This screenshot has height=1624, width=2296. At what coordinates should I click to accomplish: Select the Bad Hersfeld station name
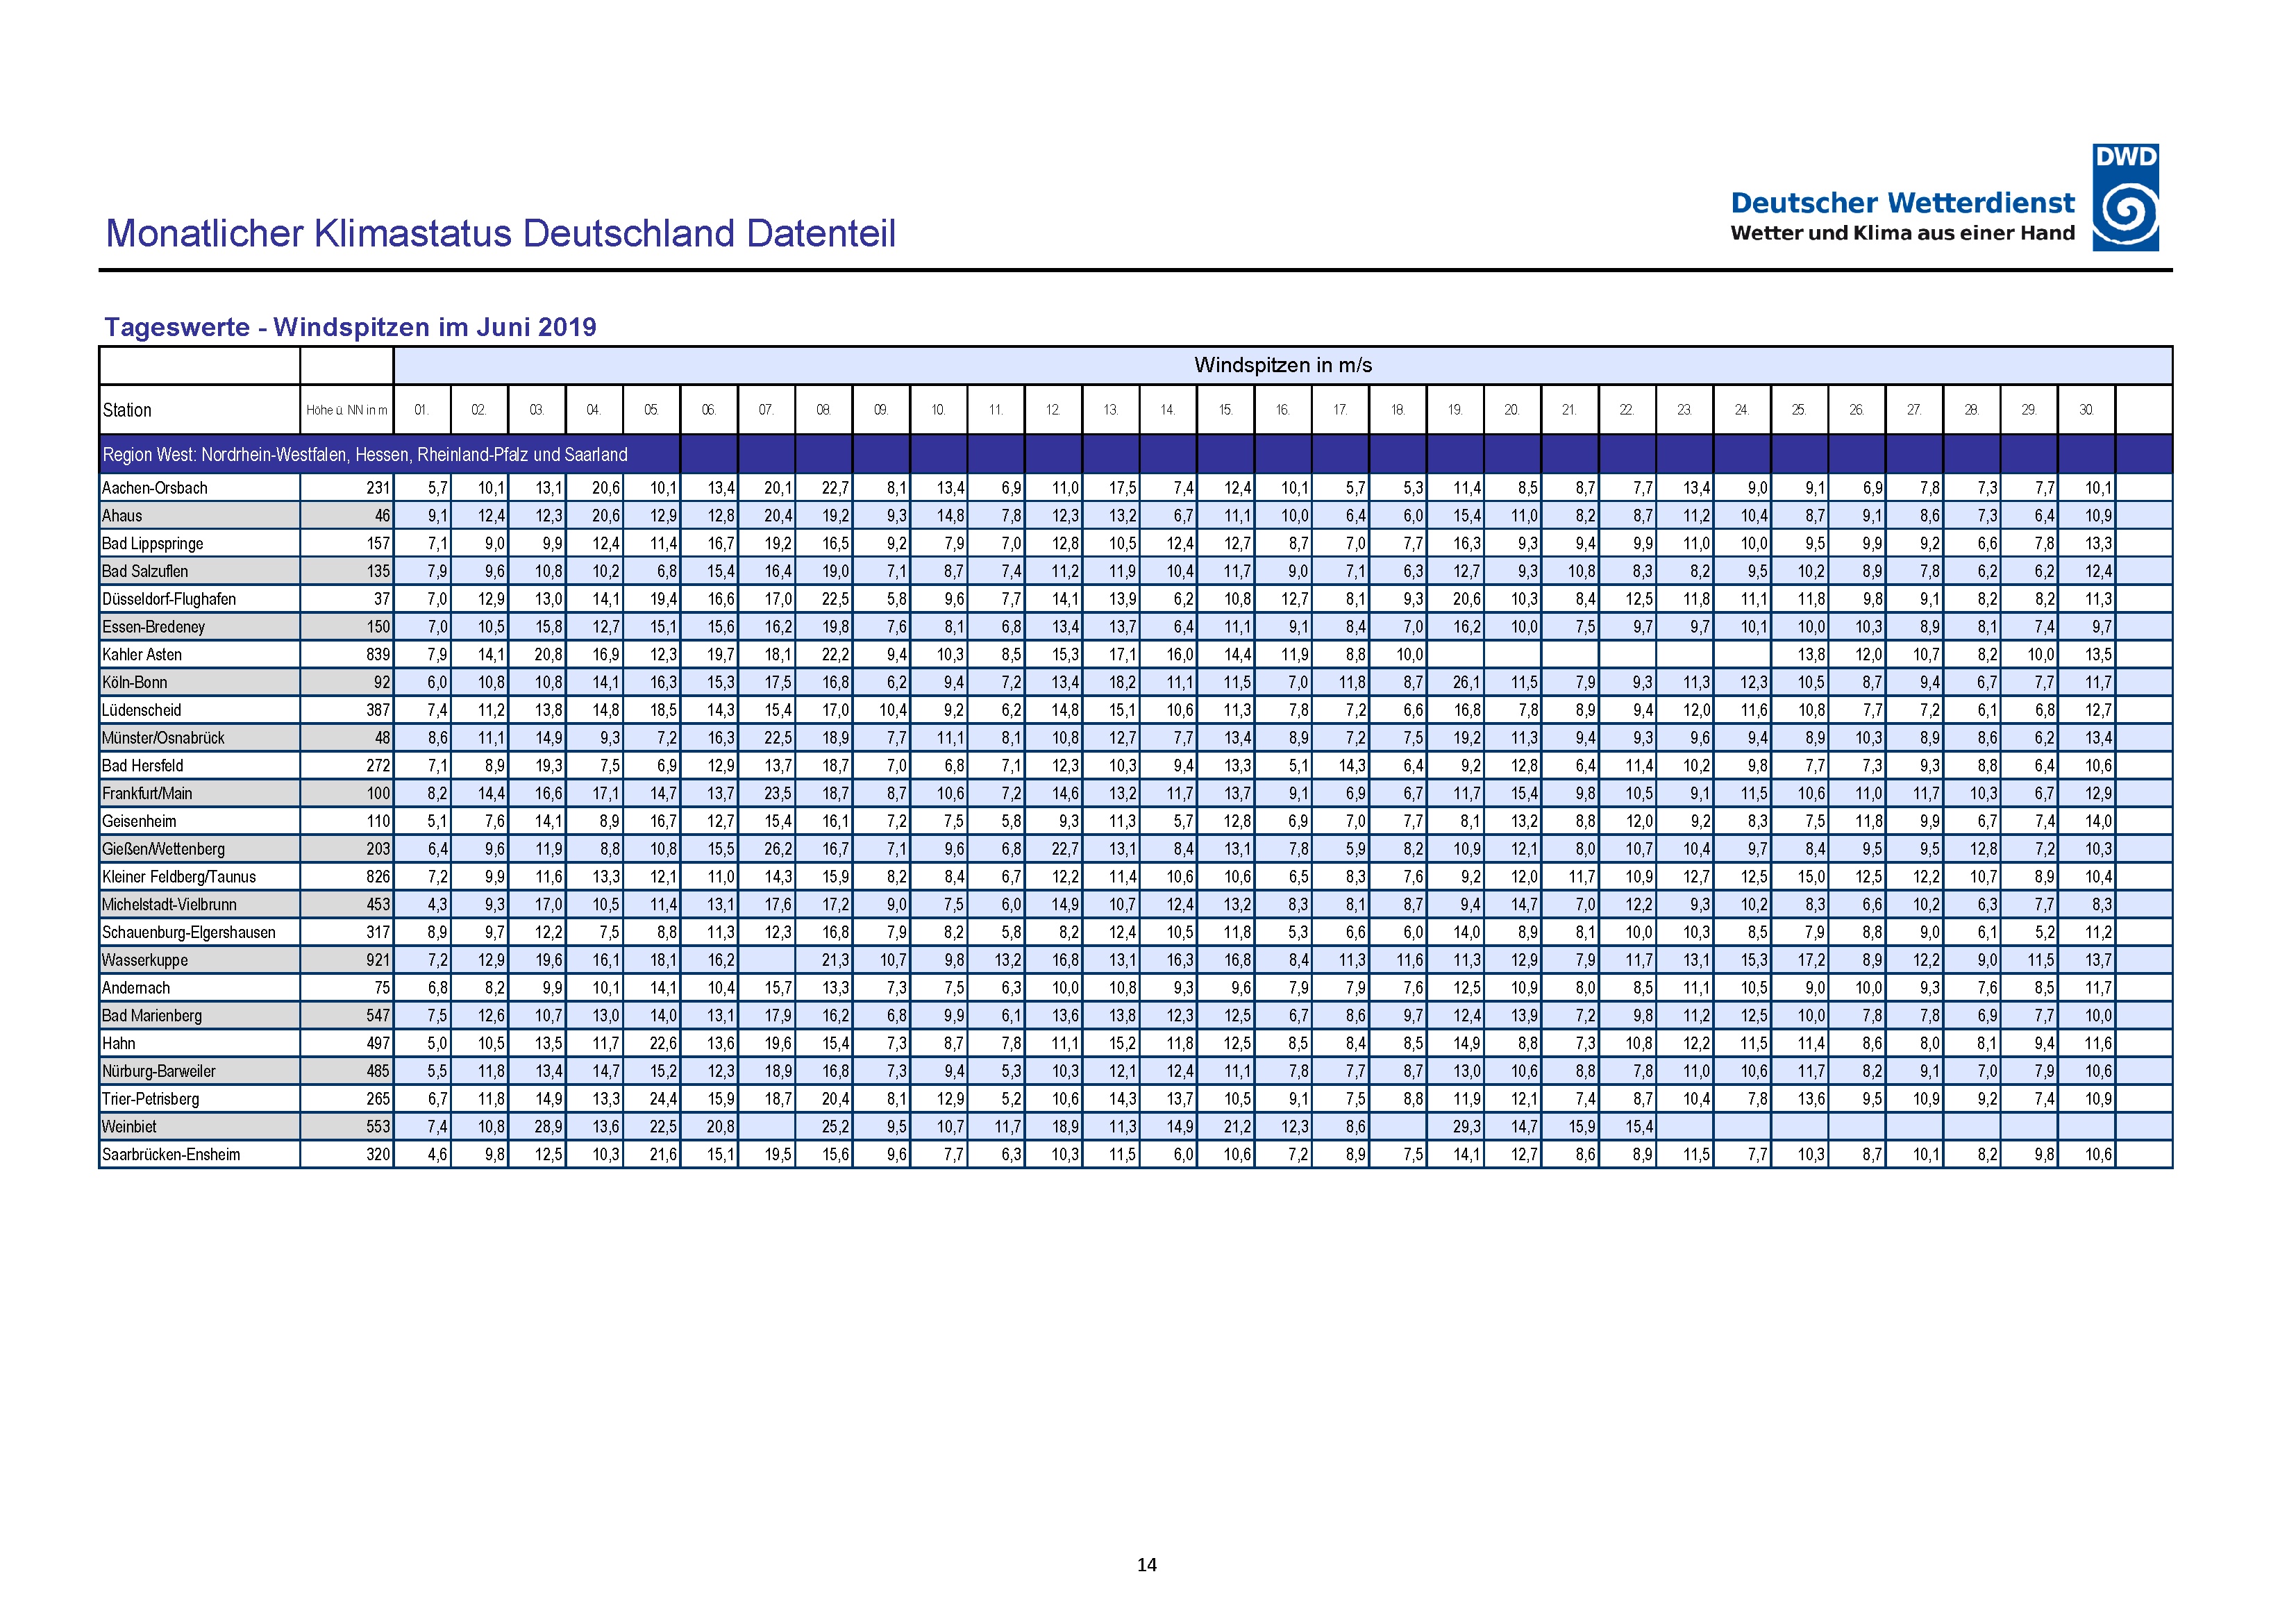coord(143,766)
